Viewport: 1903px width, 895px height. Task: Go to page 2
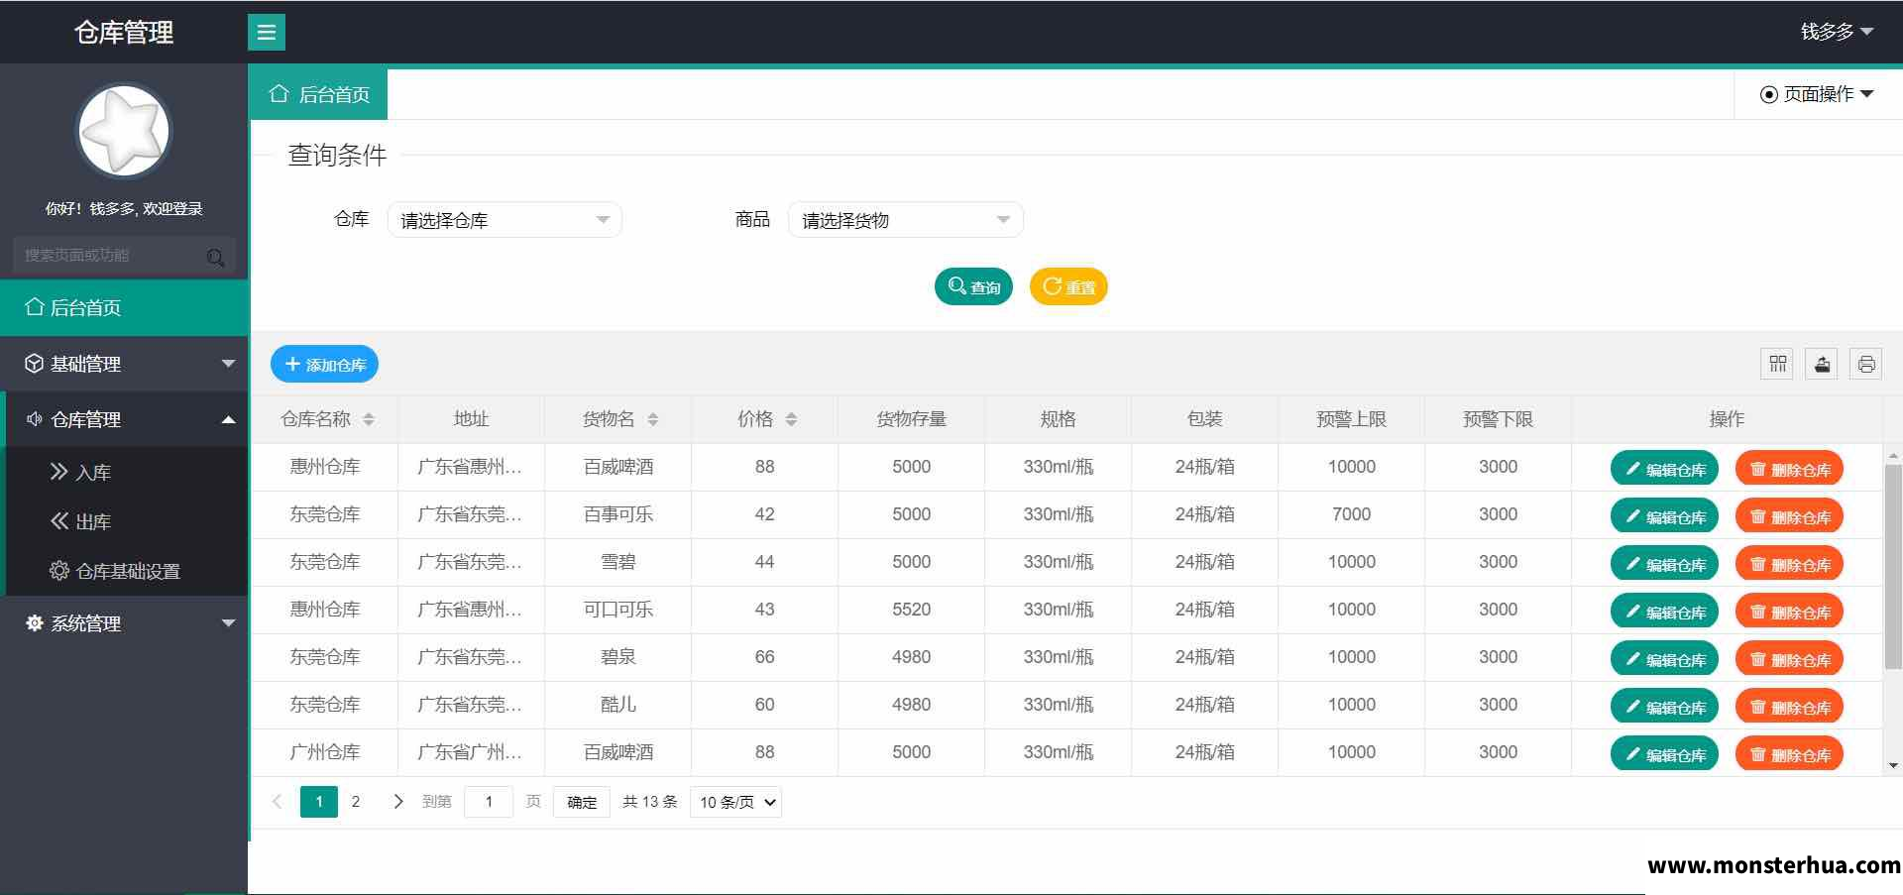[x=356, y=802]
